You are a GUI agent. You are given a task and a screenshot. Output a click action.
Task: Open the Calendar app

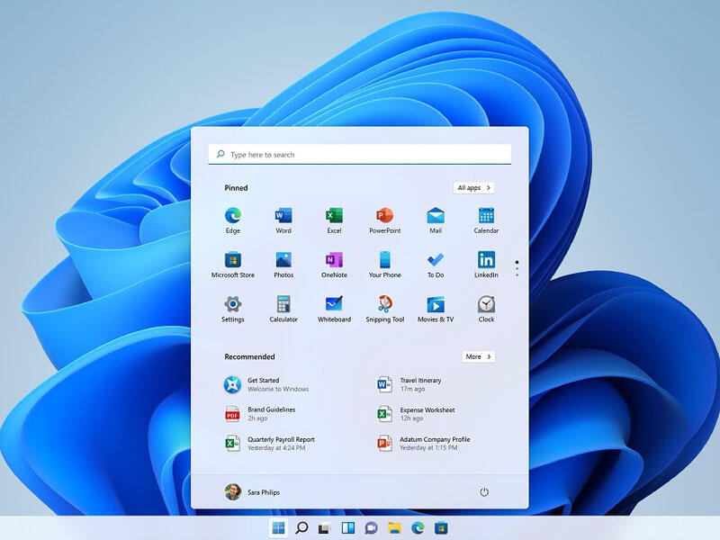(x=486, y=220)
